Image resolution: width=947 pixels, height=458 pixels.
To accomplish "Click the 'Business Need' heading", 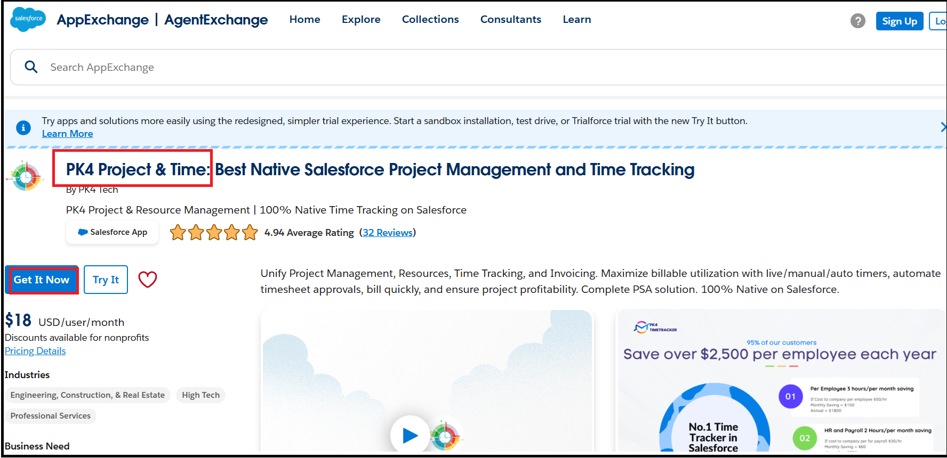I will (x=37, y=446).
